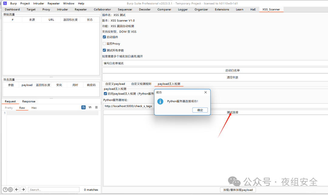Uncheck 启用payload注入检测 option
The height and width of the screenshot is (195, 328).
point(105,93)
